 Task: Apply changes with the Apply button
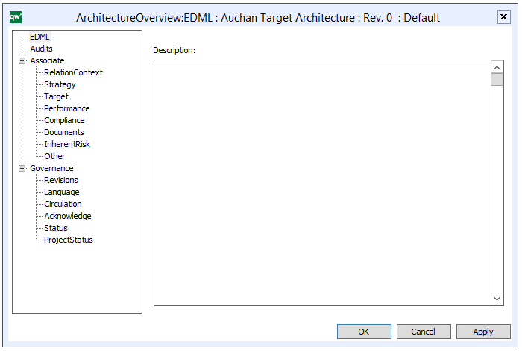(x=483, y=332)
